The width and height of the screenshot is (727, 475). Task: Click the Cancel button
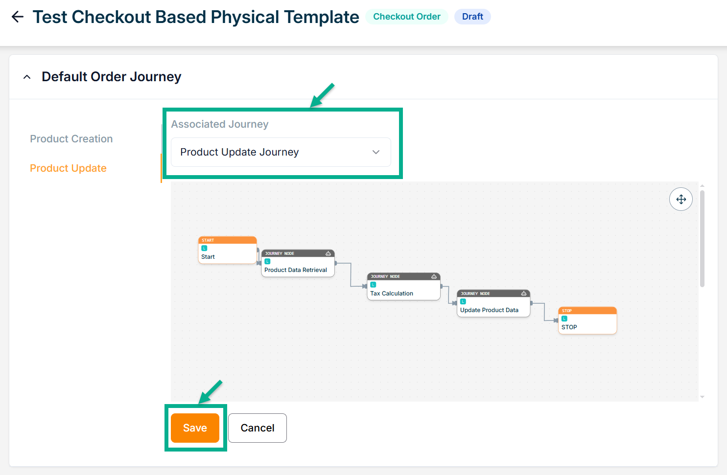[x=257, y=428]
